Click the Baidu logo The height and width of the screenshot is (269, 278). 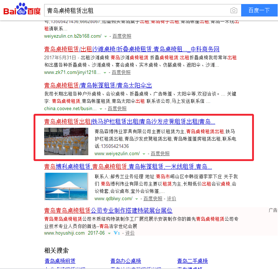click(22, 10)
